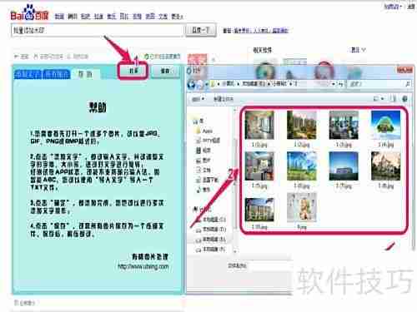417x312 pixels.
Task: Open the address bar history dropdown
Action: coord(334,84)
